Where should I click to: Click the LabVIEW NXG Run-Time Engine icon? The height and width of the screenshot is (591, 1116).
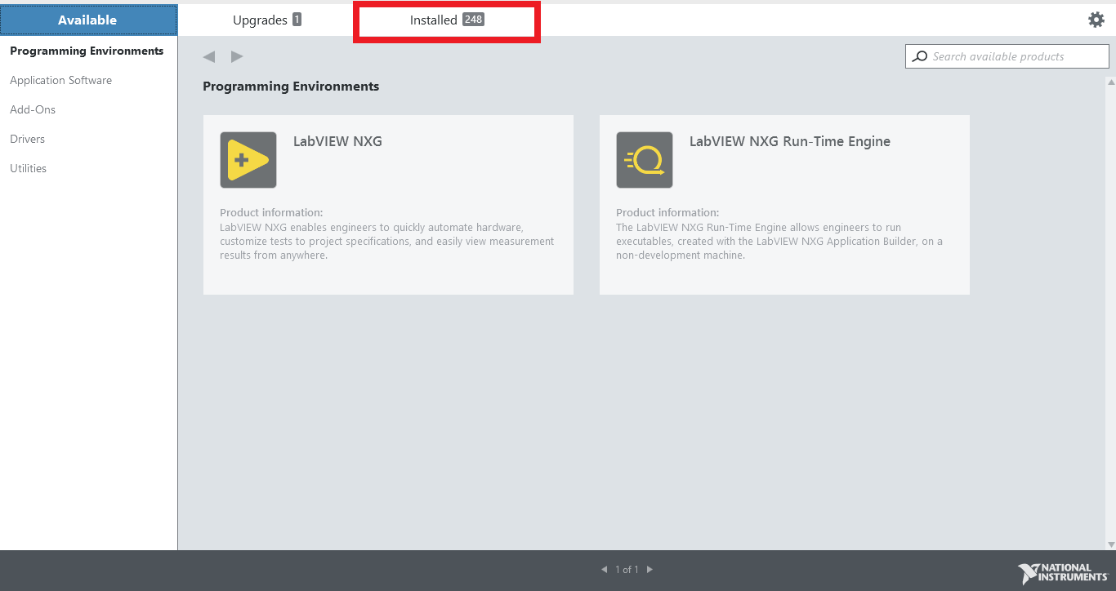tap(645, 160)
